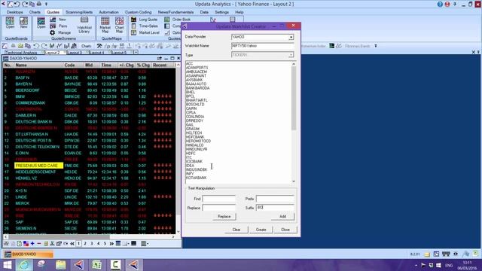Open the disabled Type dropdown
The width and height of the screenshot is (482, 271).
[x=291, y=55]
